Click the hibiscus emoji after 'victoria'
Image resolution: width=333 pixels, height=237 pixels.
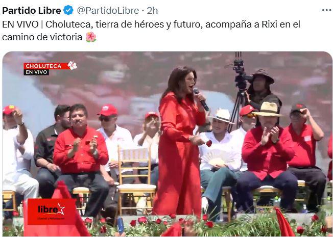pyautogui.click(x=91, y=37)
